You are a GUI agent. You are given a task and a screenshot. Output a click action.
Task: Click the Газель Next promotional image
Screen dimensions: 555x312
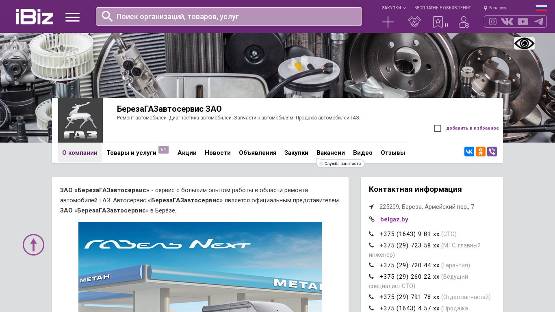tap(200, 267)
